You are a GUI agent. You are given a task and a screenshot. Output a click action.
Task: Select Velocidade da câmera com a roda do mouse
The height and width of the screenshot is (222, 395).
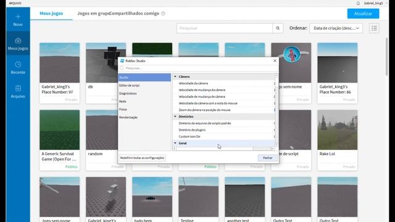[x=223, y=103]
